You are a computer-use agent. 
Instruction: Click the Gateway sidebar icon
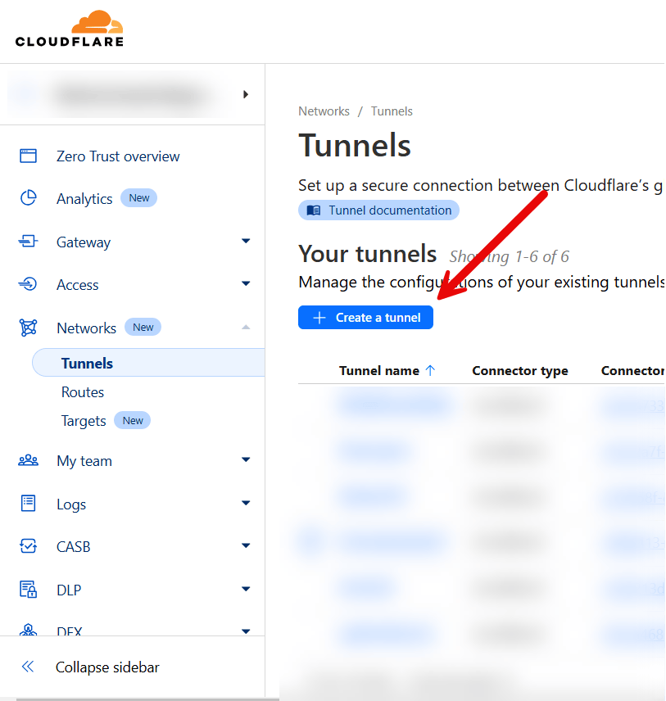click(29, 242)
